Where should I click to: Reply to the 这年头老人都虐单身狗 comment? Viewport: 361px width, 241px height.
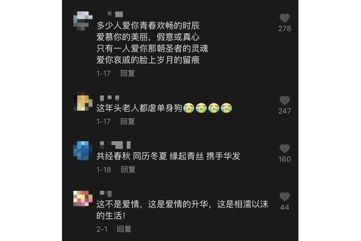128,121
